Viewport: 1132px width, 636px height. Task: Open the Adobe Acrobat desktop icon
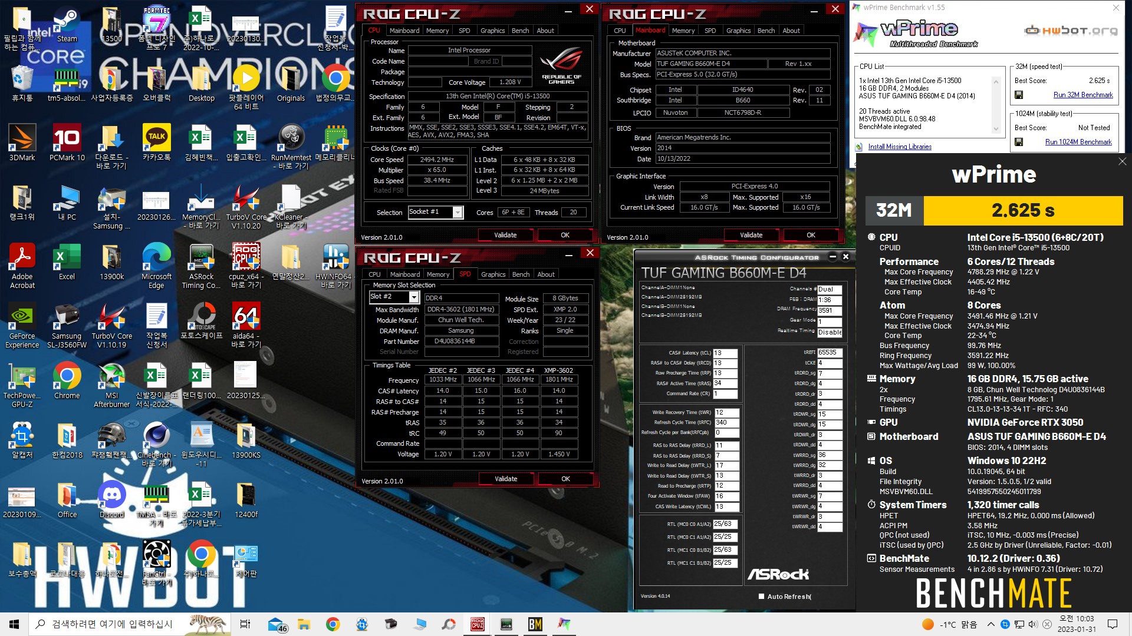click(x=22, y=266)
